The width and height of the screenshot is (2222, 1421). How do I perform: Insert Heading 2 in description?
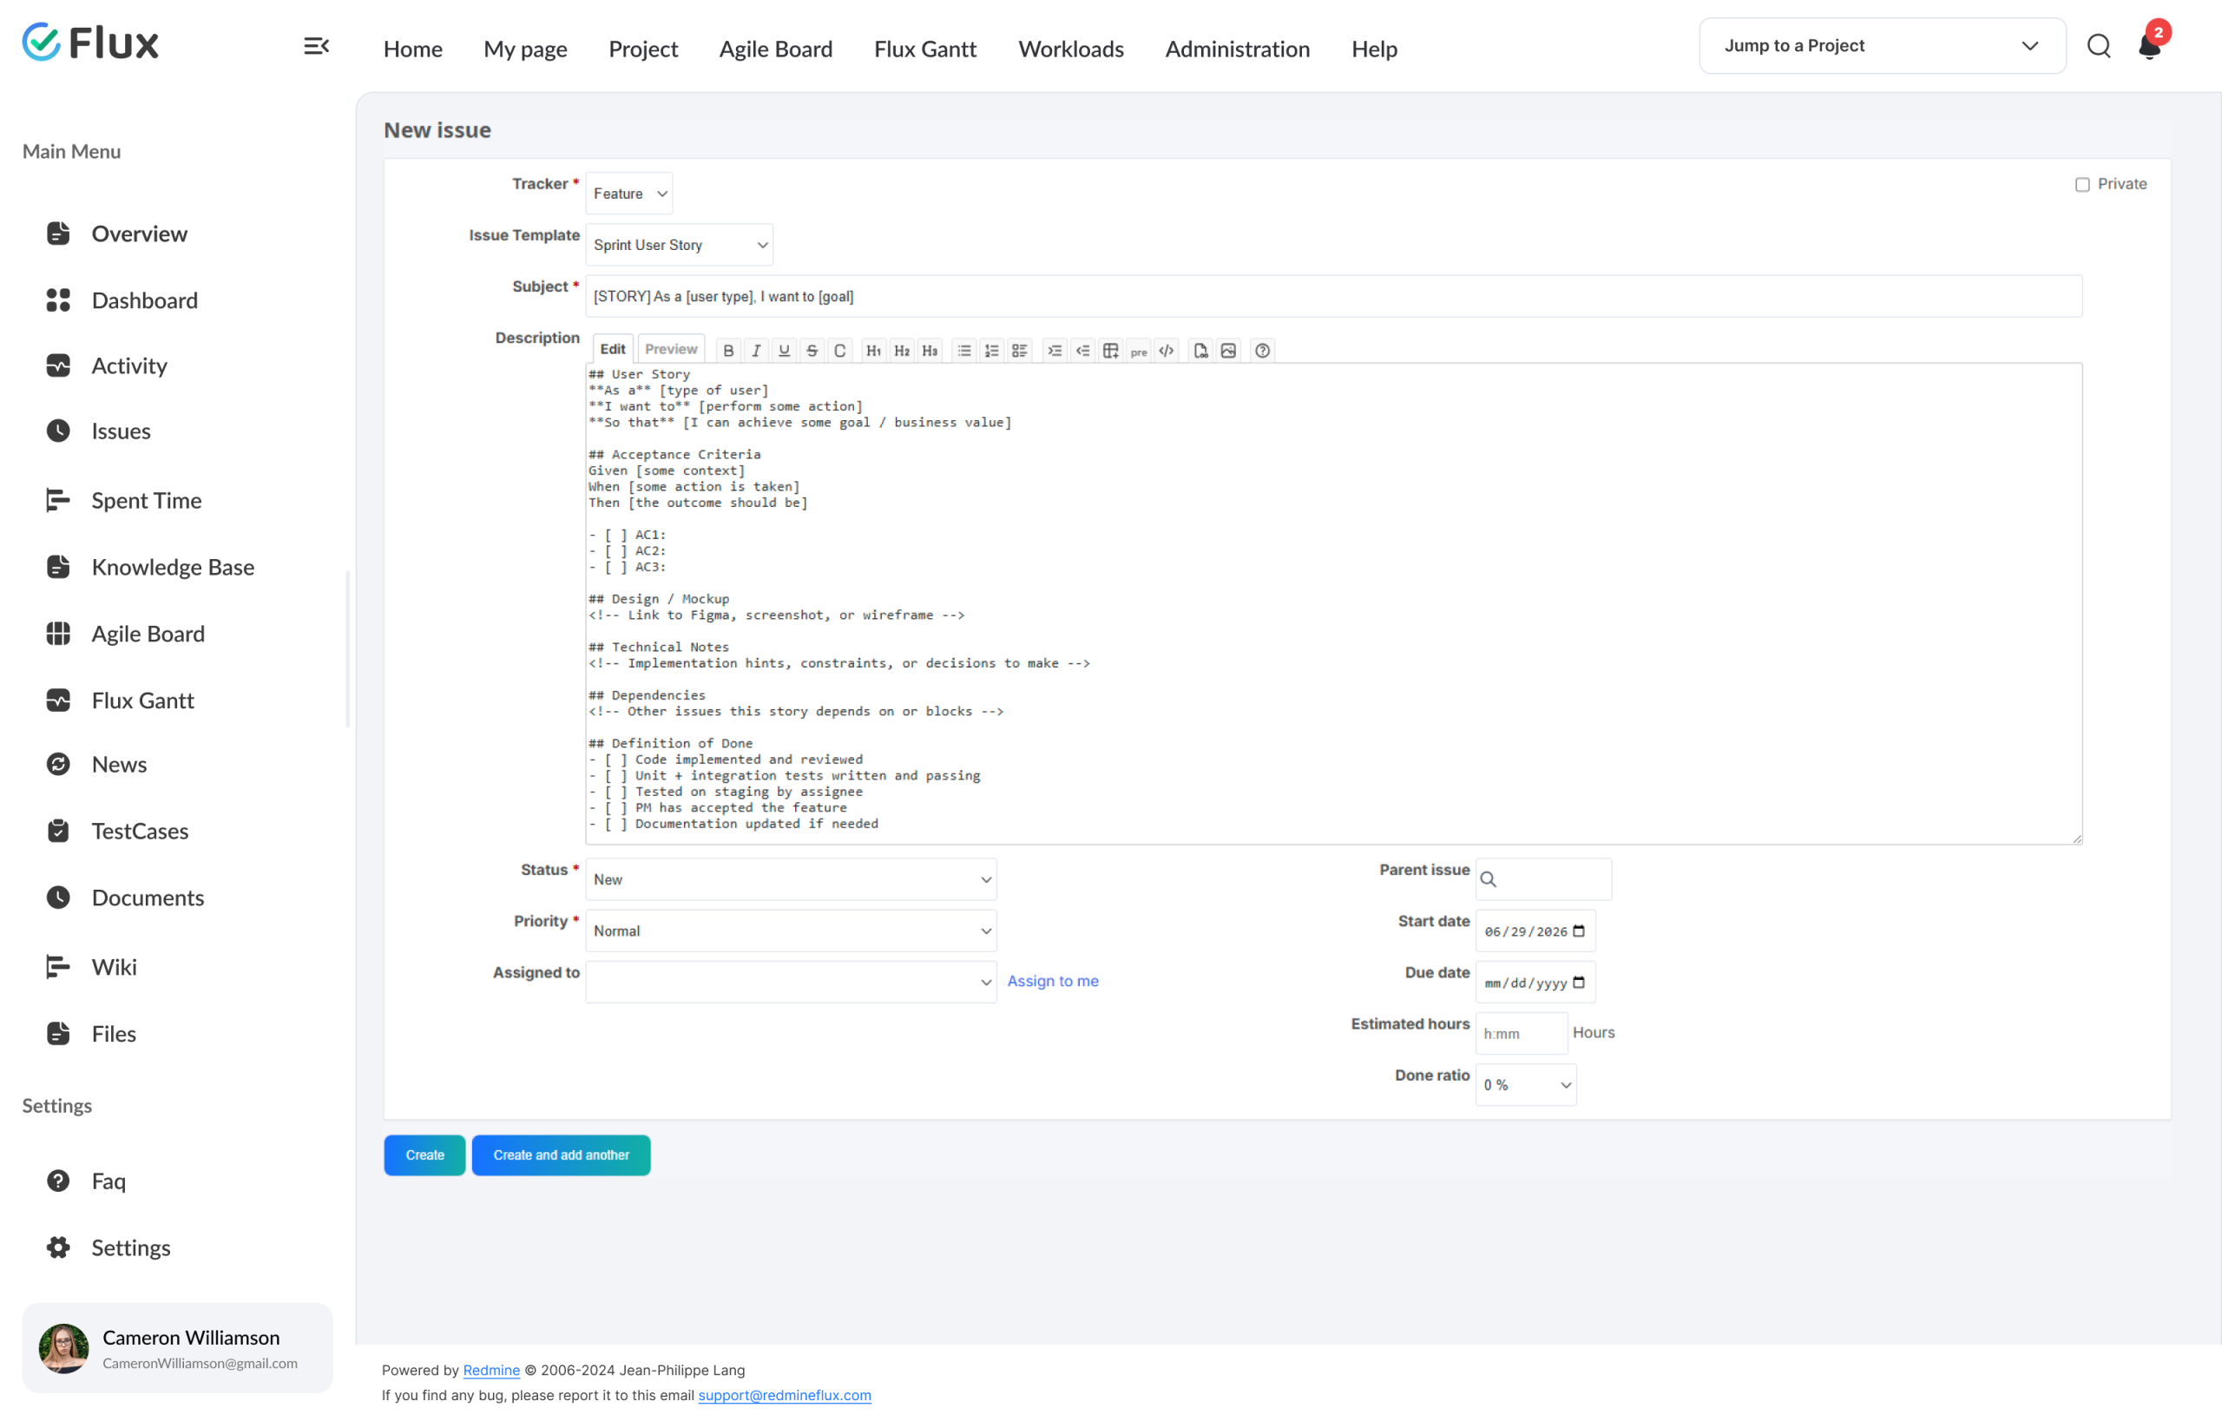902,351
